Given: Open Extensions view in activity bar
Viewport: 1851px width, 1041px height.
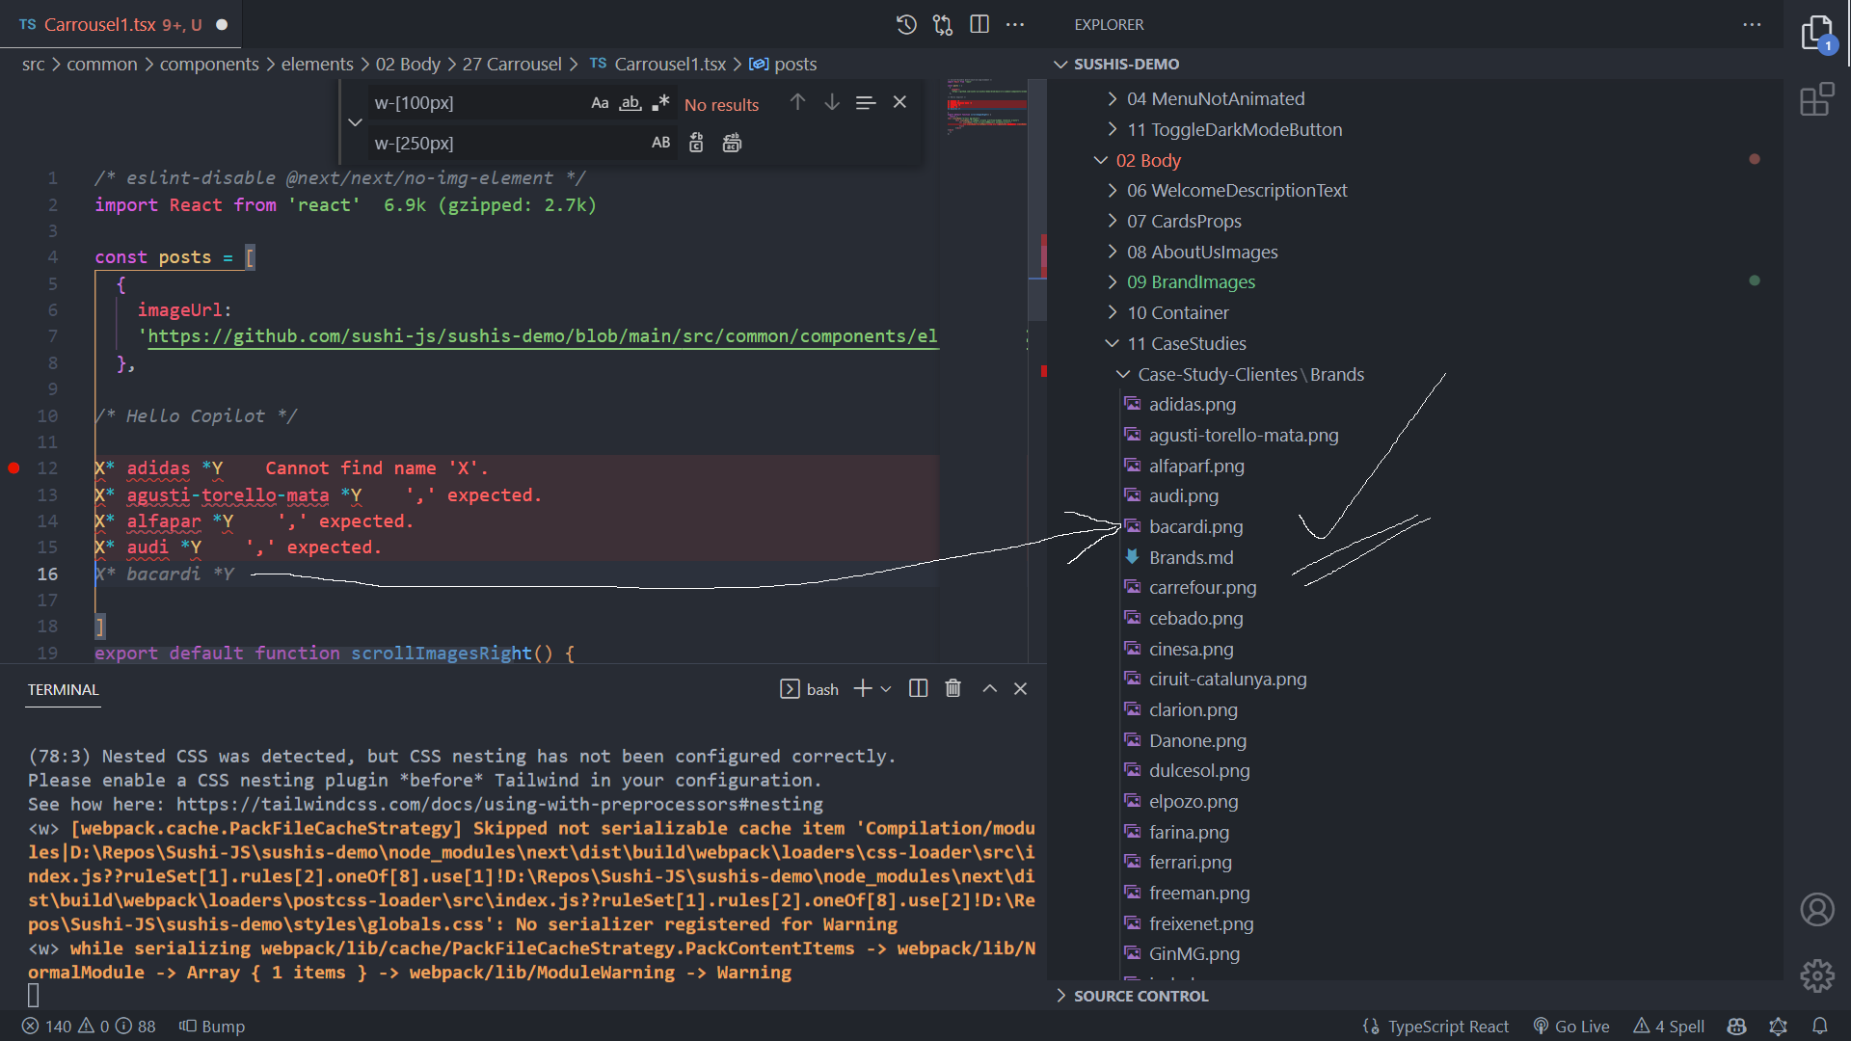Looking at the screenshot, I should tap(1817, 99).
